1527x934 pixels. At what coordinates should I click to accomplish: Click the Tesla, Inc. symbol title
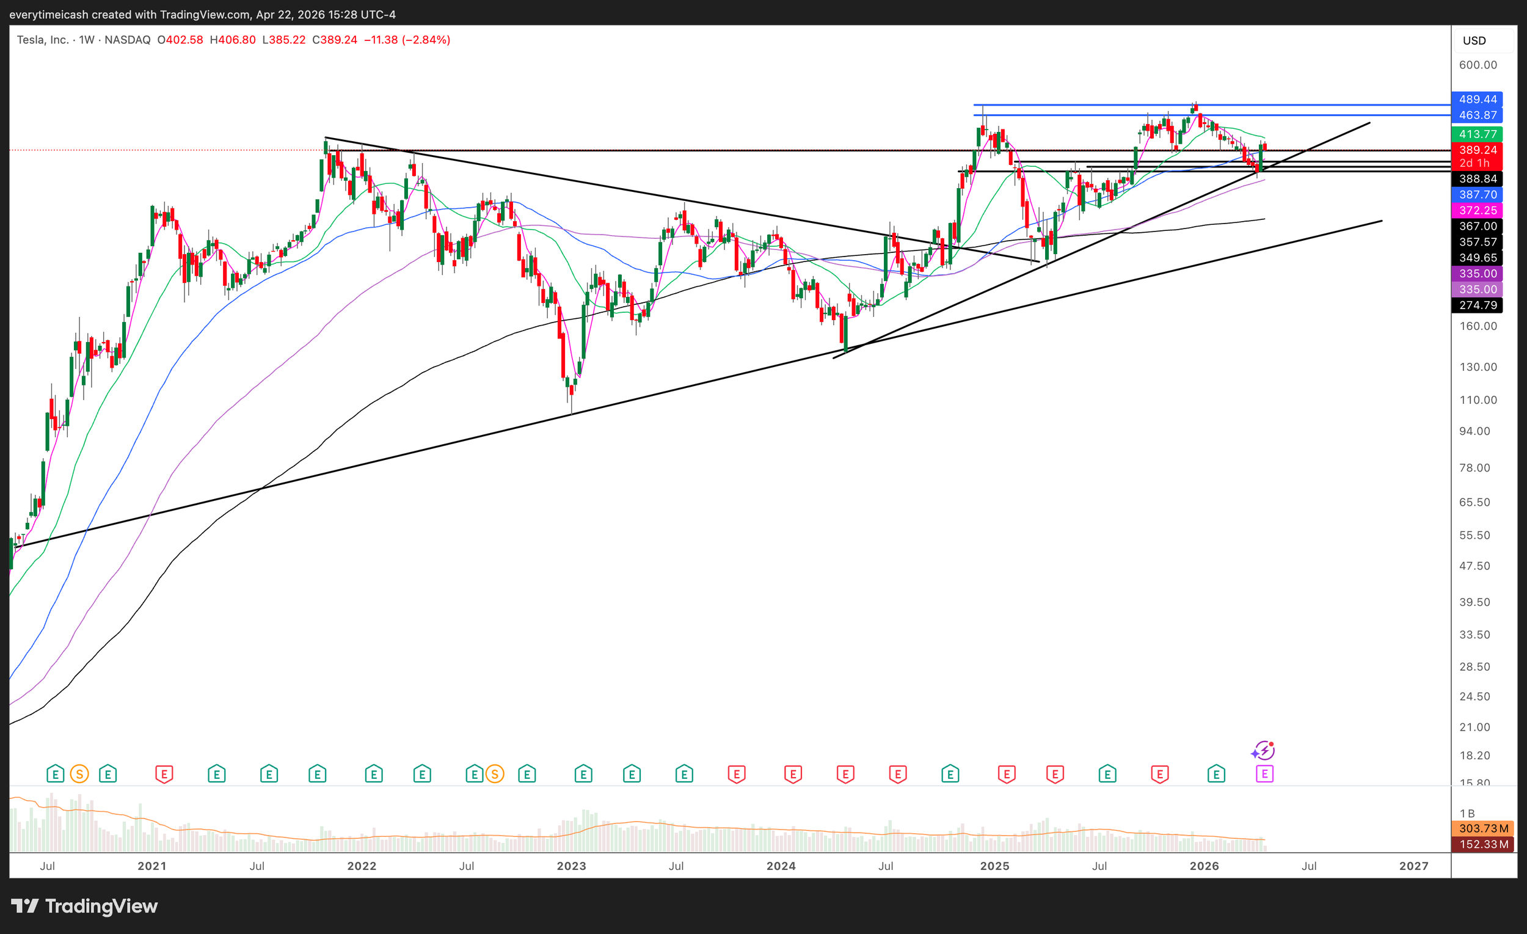(x=42, y=40)
